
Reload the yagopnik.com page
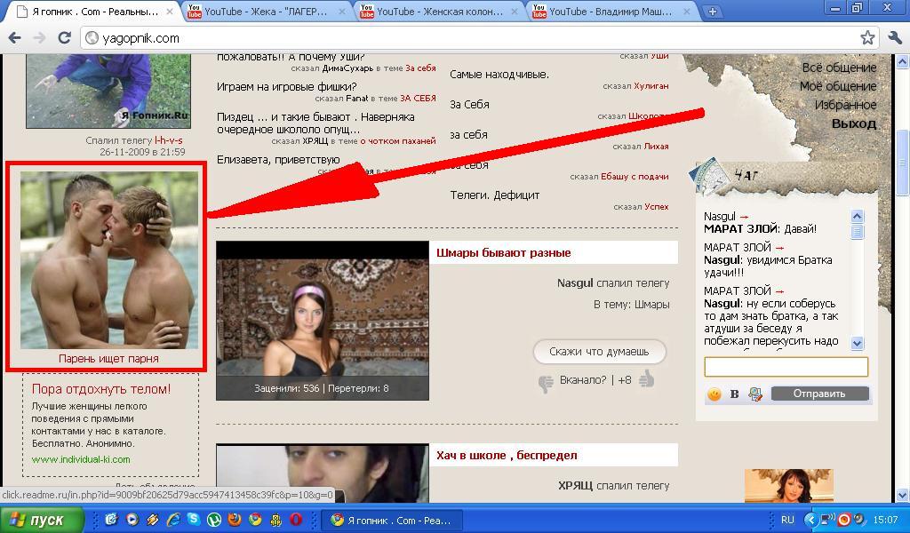(x=64, y=37)
